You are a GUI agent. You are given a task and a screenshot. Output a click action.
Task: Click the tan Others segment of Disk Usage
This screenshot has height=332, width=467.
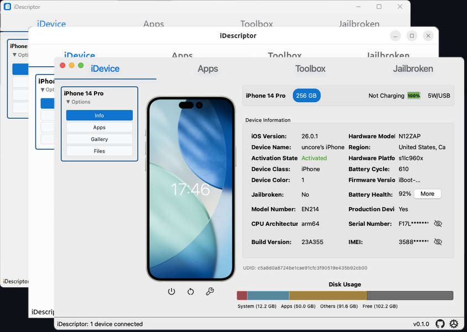pos(328,296)
